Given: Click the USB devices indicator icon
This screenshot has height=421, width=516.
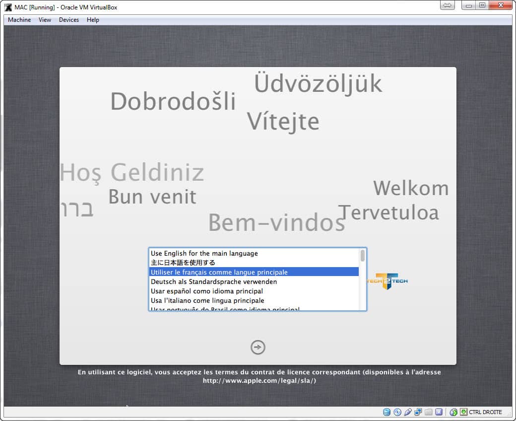Looking at the screenshot, I should [x=408, y=412].
